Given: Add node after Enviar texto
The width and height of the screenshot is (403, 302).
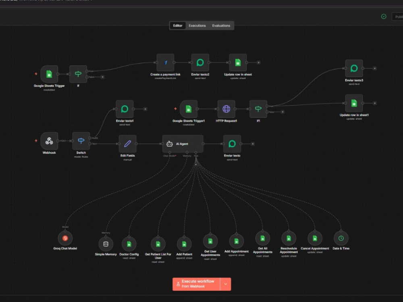Looking at the screenshot, I should pos(253,144).
